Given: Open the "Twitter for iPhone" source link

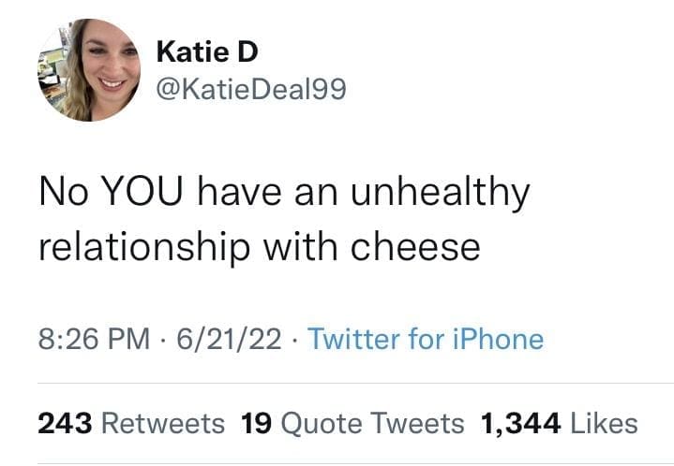Looking at the screenshot, I should 425,338.
